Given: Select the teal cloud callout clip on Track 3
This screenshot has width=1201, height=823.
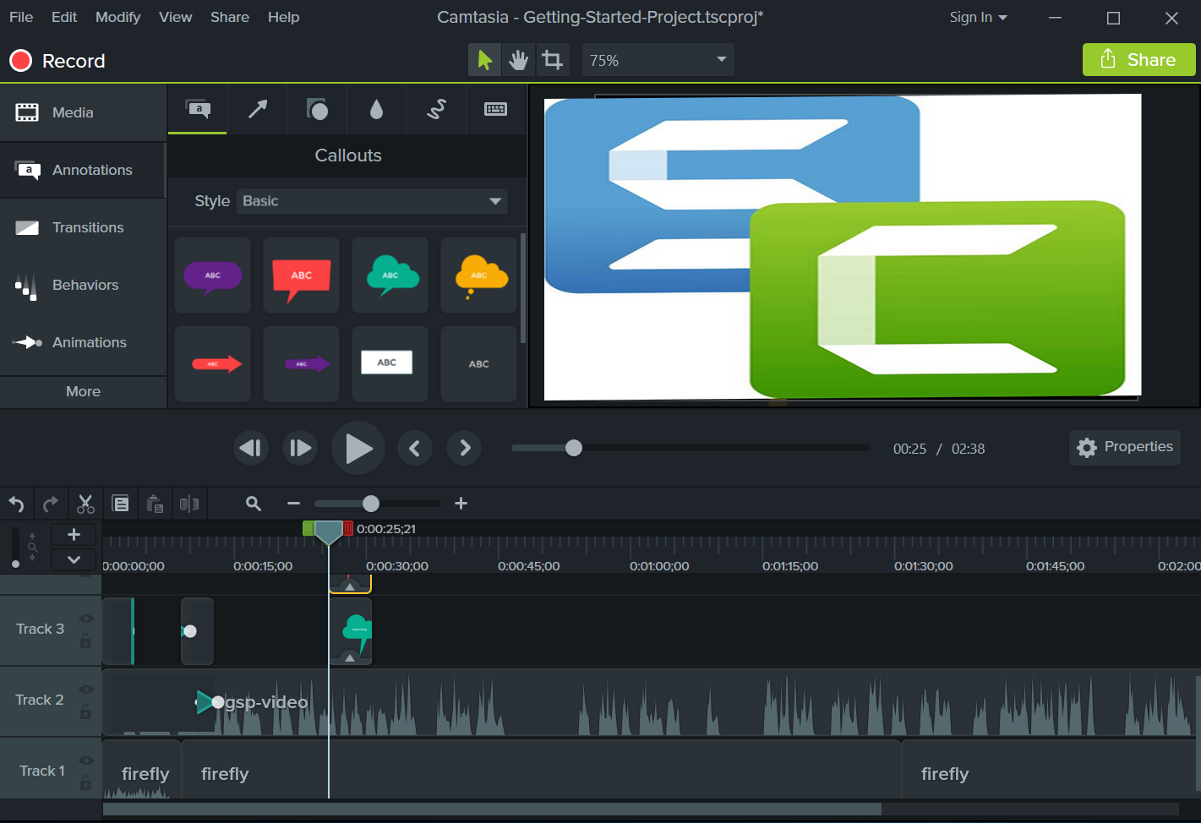Looking at the screenshot, I should click(351, 631).
